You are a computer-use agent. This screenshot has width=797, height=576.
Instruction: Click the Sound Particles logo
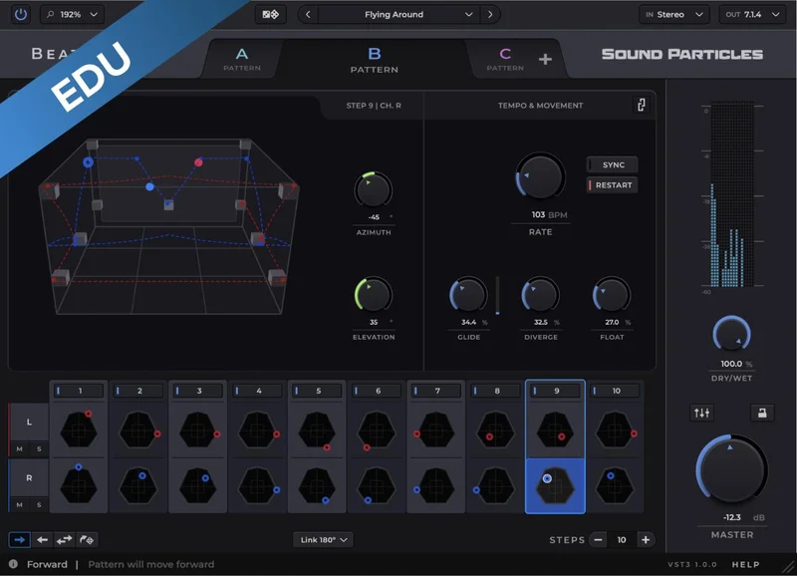682,55
